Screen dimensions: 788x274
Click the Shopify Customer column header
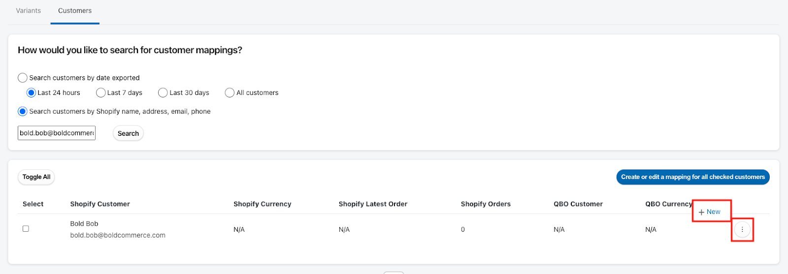click(x=100, y=204)
